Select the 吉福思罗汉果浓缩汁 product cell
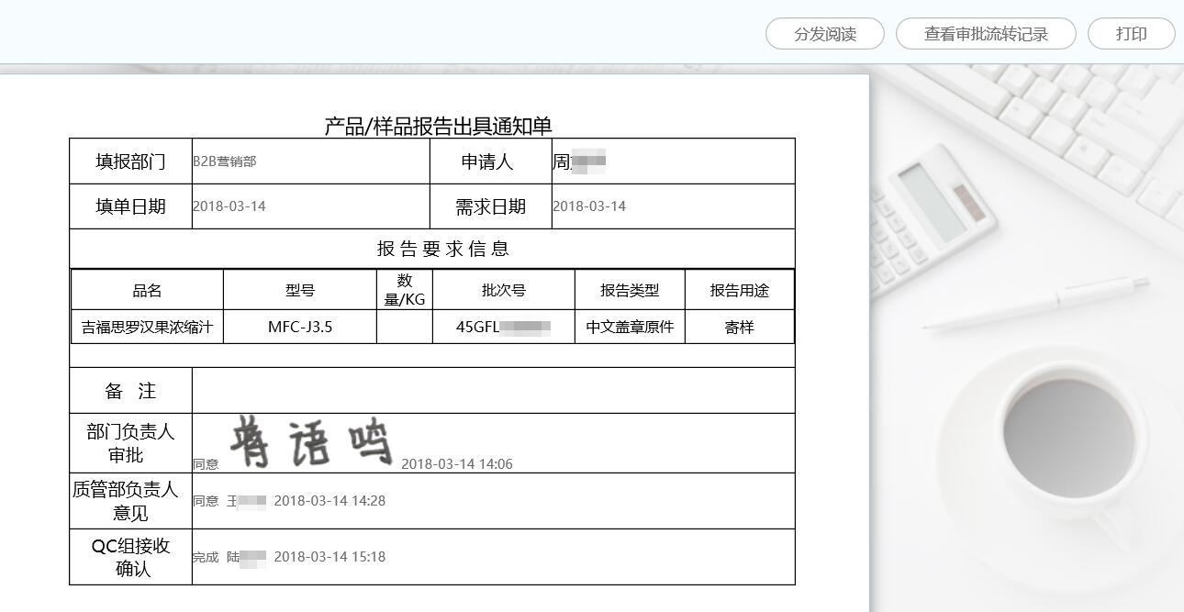This screenshot has height=612, width=1184. (x=147, y=327)
